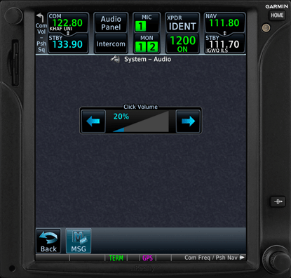Image resolution: width=291 pixels, height=278 pixels.
Task: Click the Direct-To hardware button
Action: click(x=278, y=201)
